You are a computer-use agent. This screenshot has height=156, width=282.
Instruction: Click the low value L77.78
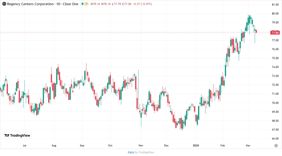point(116,4)
